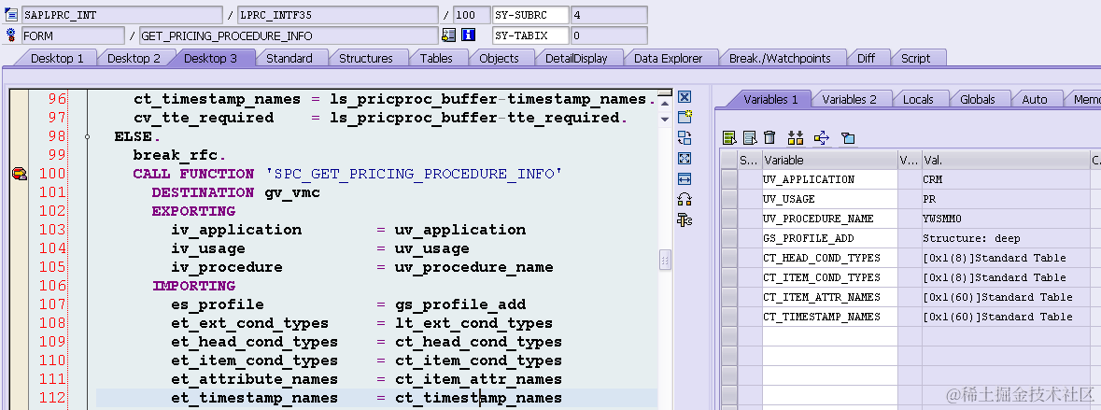Viewport: 1101px width, 410px height.
Task: Switch to the Locals tab
Action: [x=918, y=99]
